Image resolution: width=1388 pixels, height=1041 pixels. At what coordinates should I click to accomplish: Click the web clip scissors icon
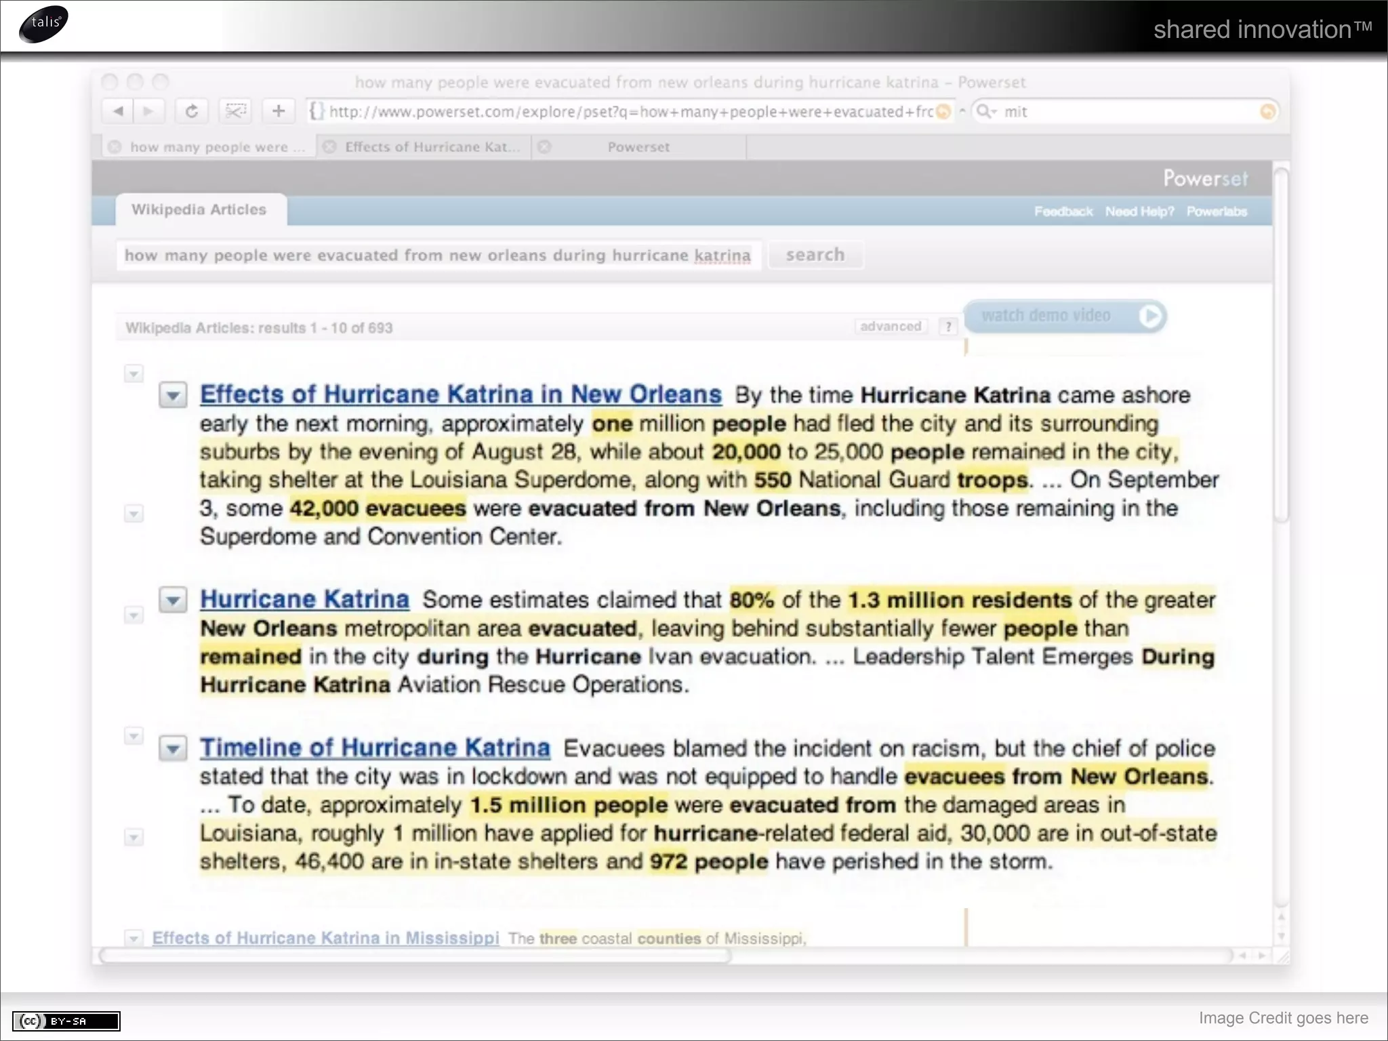point(235,111)
